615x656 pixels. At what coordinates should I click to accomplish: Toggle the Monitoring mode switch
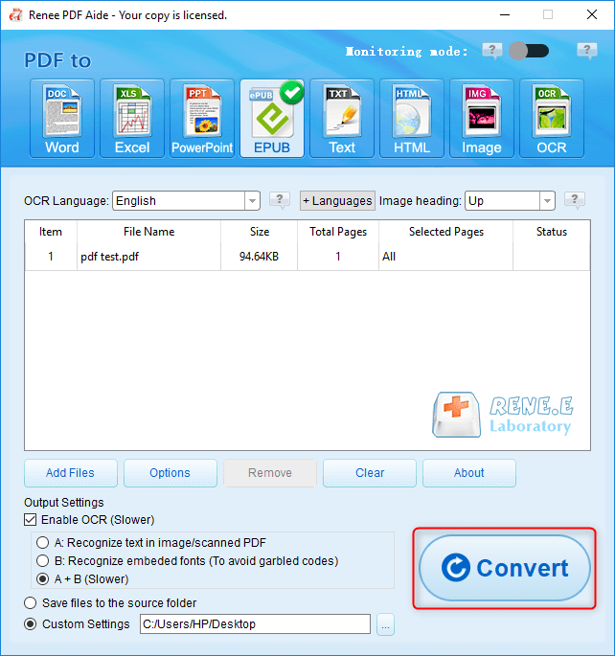(529, 51)
